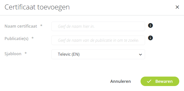Screen dimensions: 184x91
Task: Click the Certificaat toevoegen dialog title
Action: coord(37,7)
